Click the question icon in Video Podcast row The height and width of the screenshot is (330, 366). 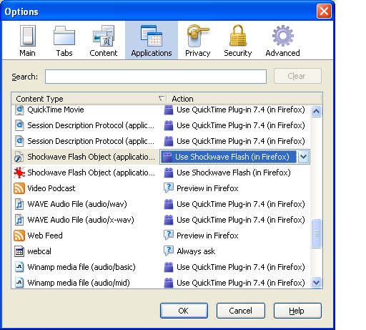click(x=169, y=188)
